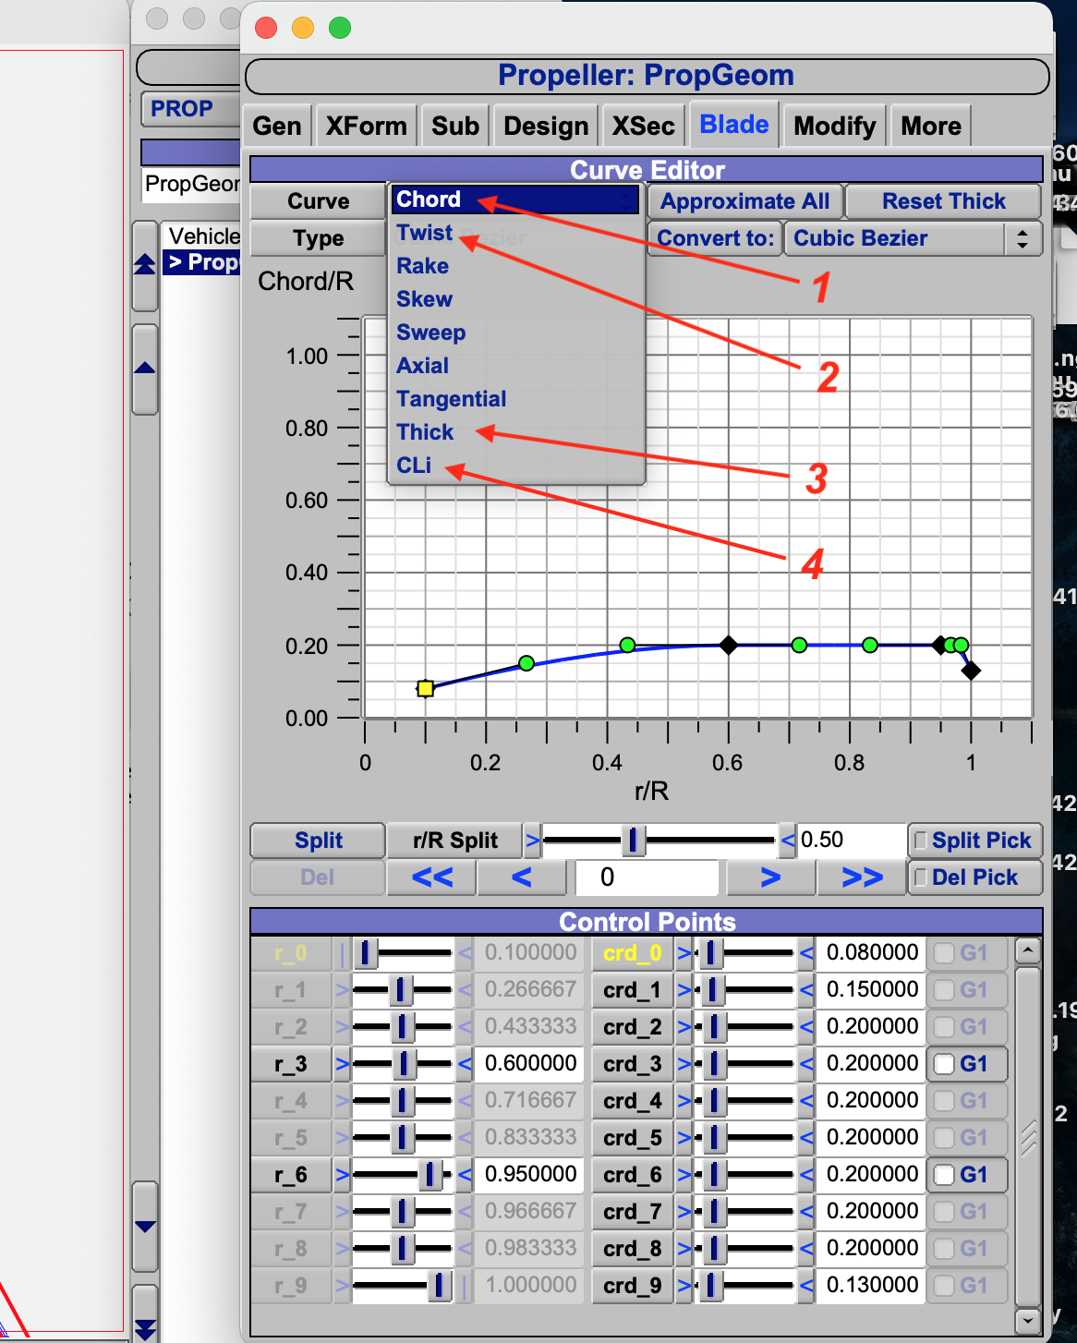Choose Thick from the curve dropdown list
The height and width of the screenshot is (1343, 1077).
click(x=425, y=432)
